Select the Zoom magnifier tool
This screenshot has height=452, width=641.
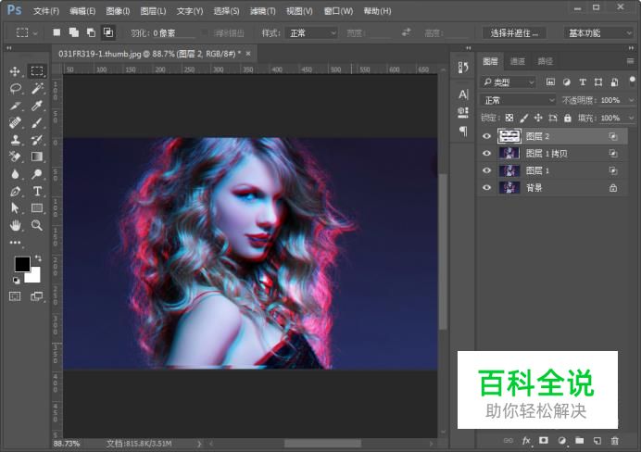(37, 225)
